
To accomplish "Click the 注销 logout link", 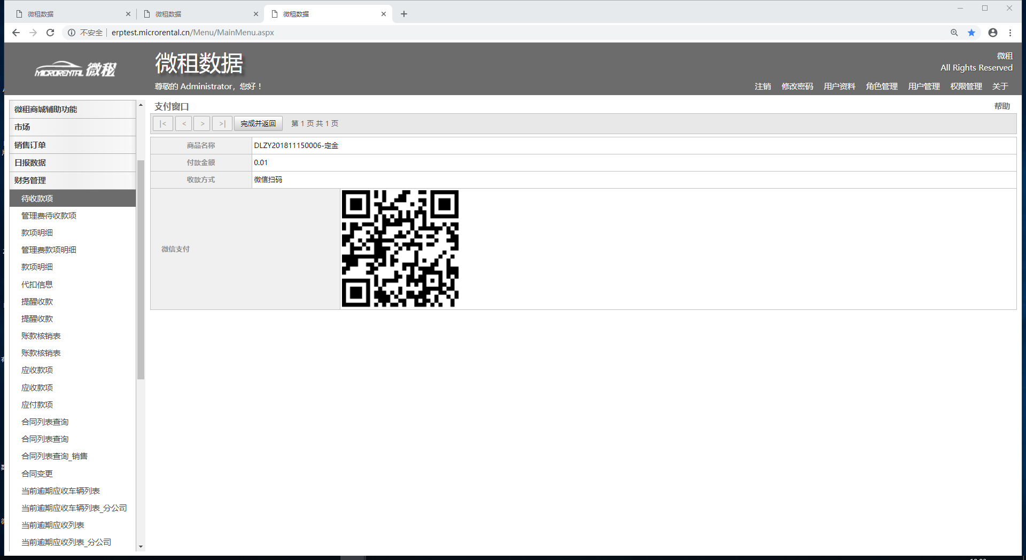I will click(763, 87).
